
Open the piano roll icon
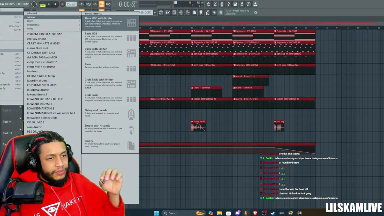(x=167, y=12)
